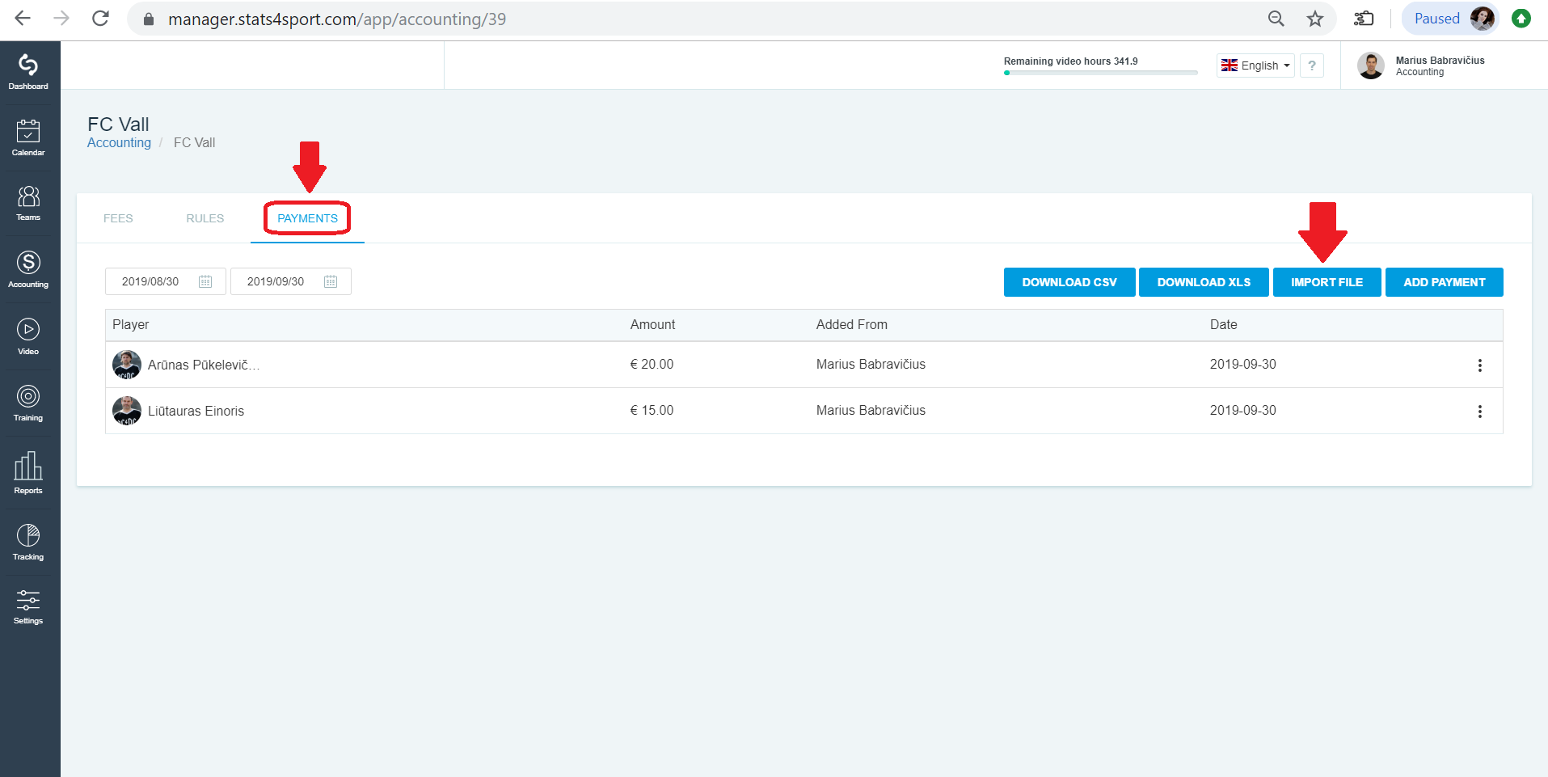Click Arūnas Pūkelevič player avatar
1548x777 pixels.
coord(127,365)
